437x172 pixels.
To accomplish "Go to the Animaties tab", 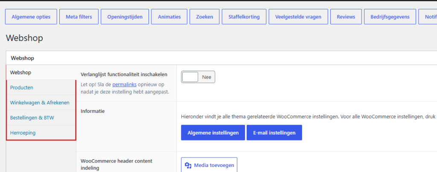I will pos(169,17).
